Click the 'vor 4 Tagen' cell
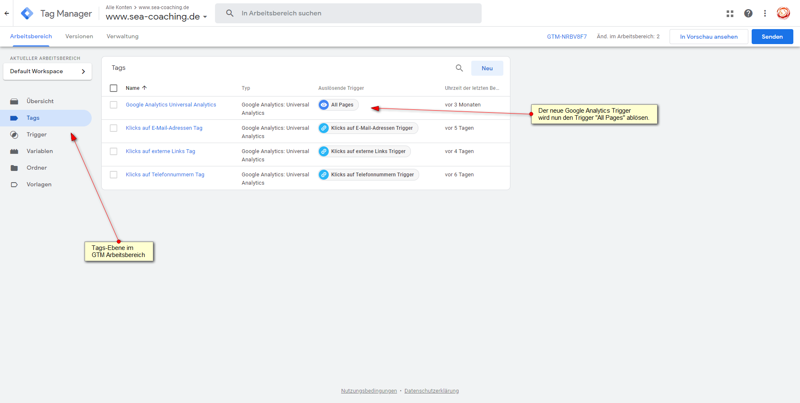The height and width of the screenshot is (403, 800). click(459, 151)
